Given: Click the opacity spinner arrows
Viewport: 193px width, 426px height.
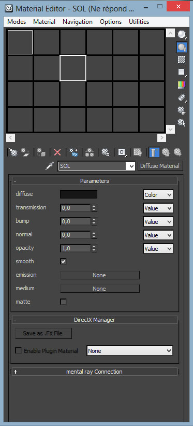Looking at the screenshot, I should coord(94,248).
